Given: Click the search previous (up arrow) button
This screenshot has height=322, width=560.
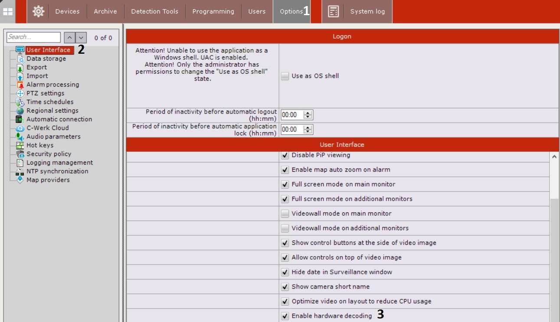Looking at the screenshot, I should click(69, 38).
